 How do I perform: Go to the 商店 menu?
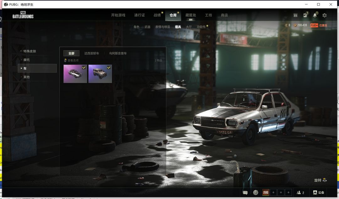224,15
